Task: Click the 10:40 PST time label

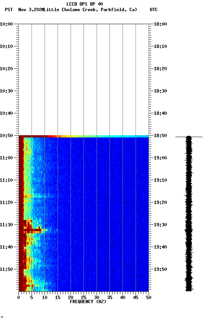Action: tap(6, 113)
